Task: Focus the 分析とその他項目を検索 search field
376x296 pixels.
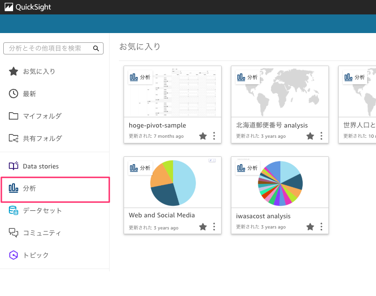Action: pyautogui.click(x=53, y=48)
